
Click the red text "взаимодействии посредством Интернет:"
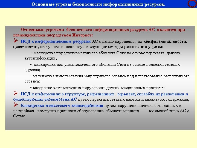53,35
